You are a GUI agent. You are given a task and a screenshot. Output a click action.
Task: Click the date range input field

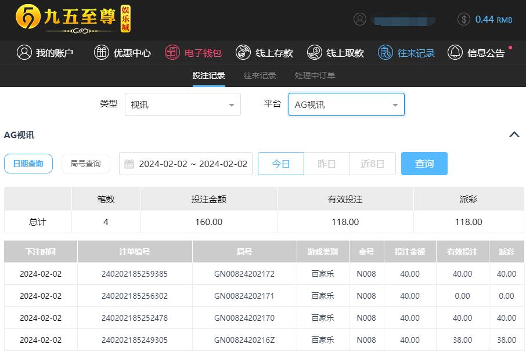(x=186, y=164)
